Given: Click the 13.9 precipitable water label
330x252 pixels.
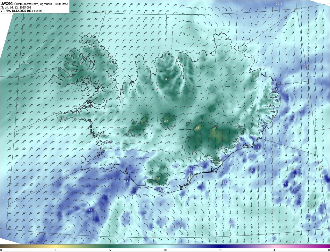Looking at the screenshot, I should 127,181.
